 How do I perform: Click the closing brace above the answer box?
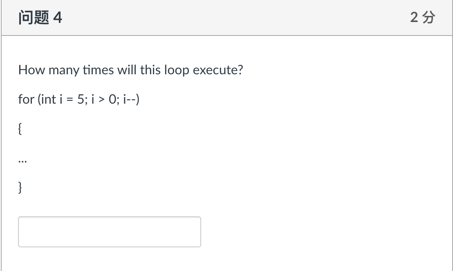(x=20, y=187)
